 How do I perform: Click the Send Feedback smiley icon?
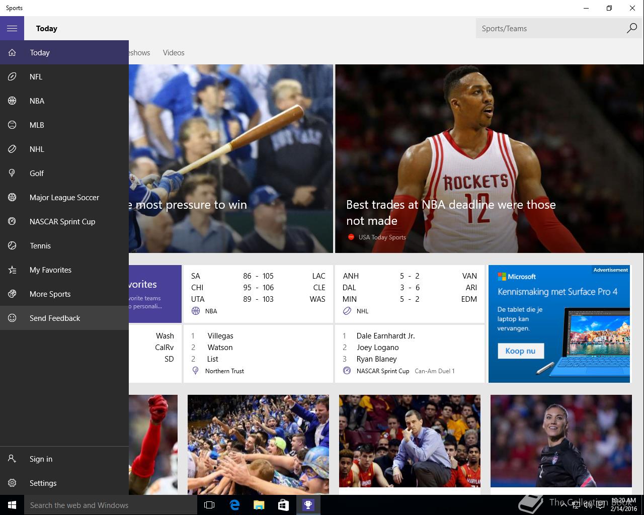coord(12,318)
